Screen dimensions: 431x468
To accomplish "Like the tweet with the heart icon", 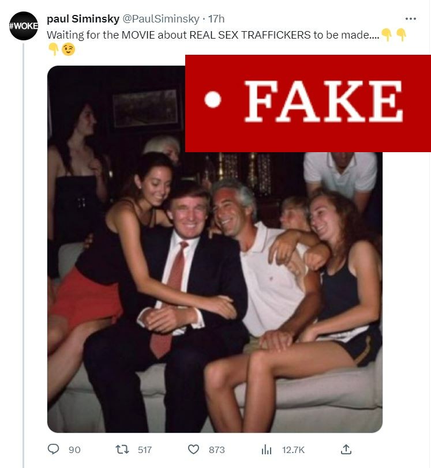I will pyautogui.click(x=194, y=450).
